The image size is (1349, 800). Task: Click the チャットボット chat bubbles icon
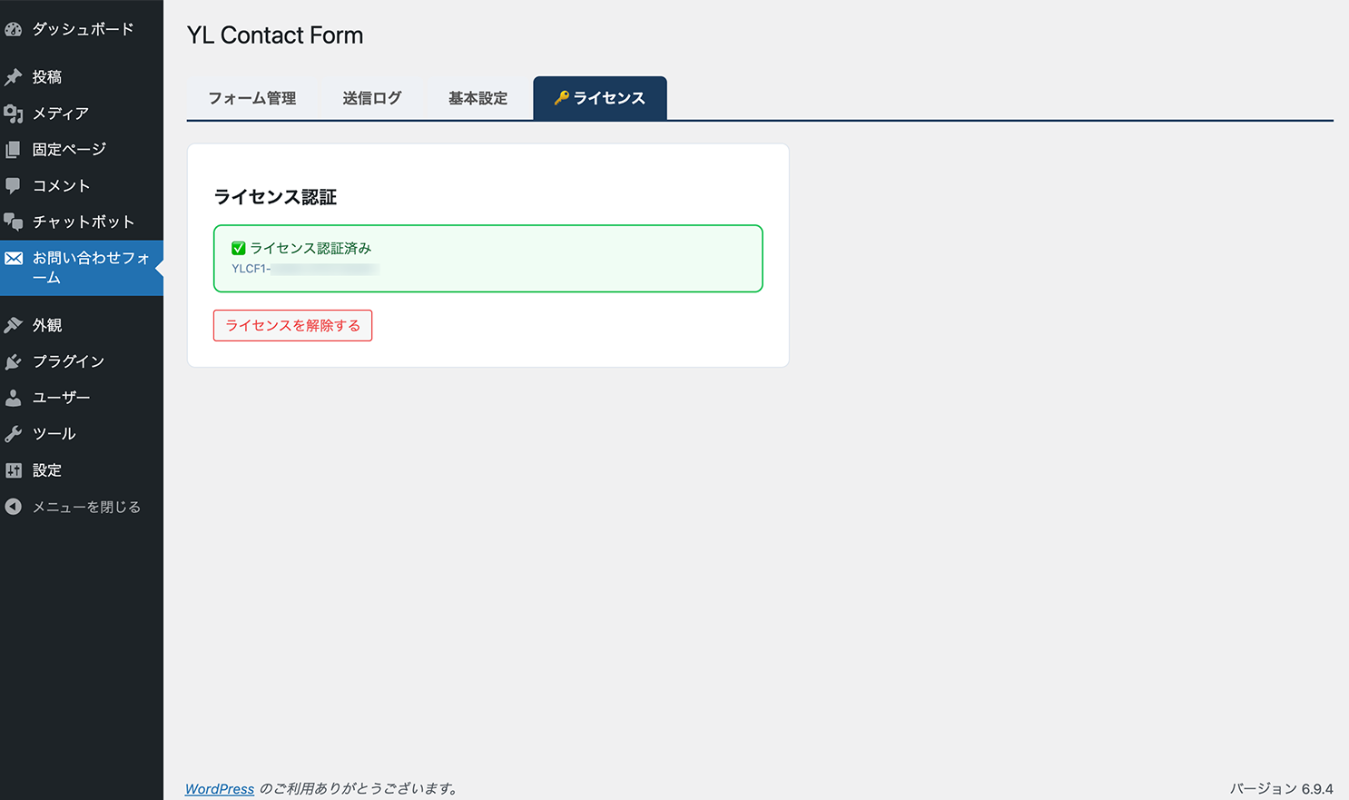pyautogui.click(x=14, y=222)
